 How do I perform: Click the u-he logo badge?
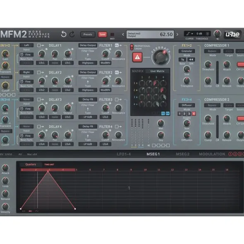pos(232,34)
